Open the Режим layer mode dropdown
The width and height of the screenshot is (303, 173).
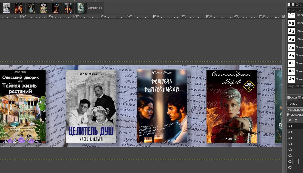tap(295, 104)
